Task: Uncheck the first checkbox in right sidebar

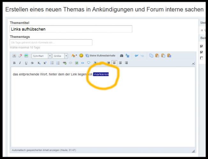Action: coord(201,46)
